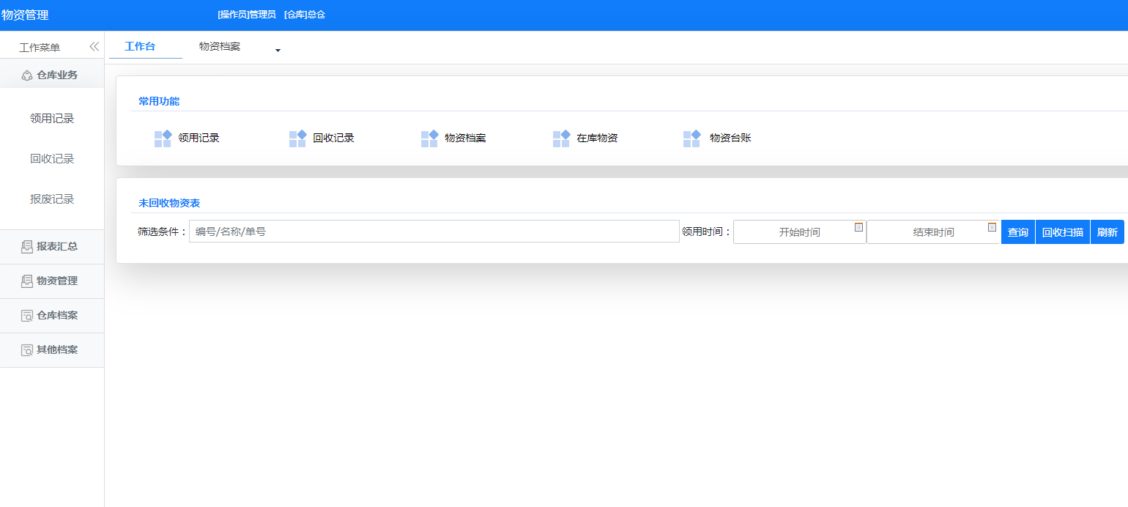
Task: Focus the 编号/名称/单号 filter input
Action: tap(434, 232)
